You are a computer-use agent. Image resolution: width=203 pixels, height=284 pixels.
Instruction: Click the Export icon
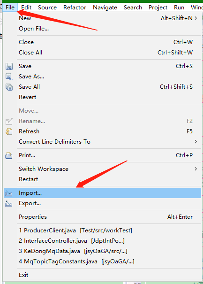[8, 204]
